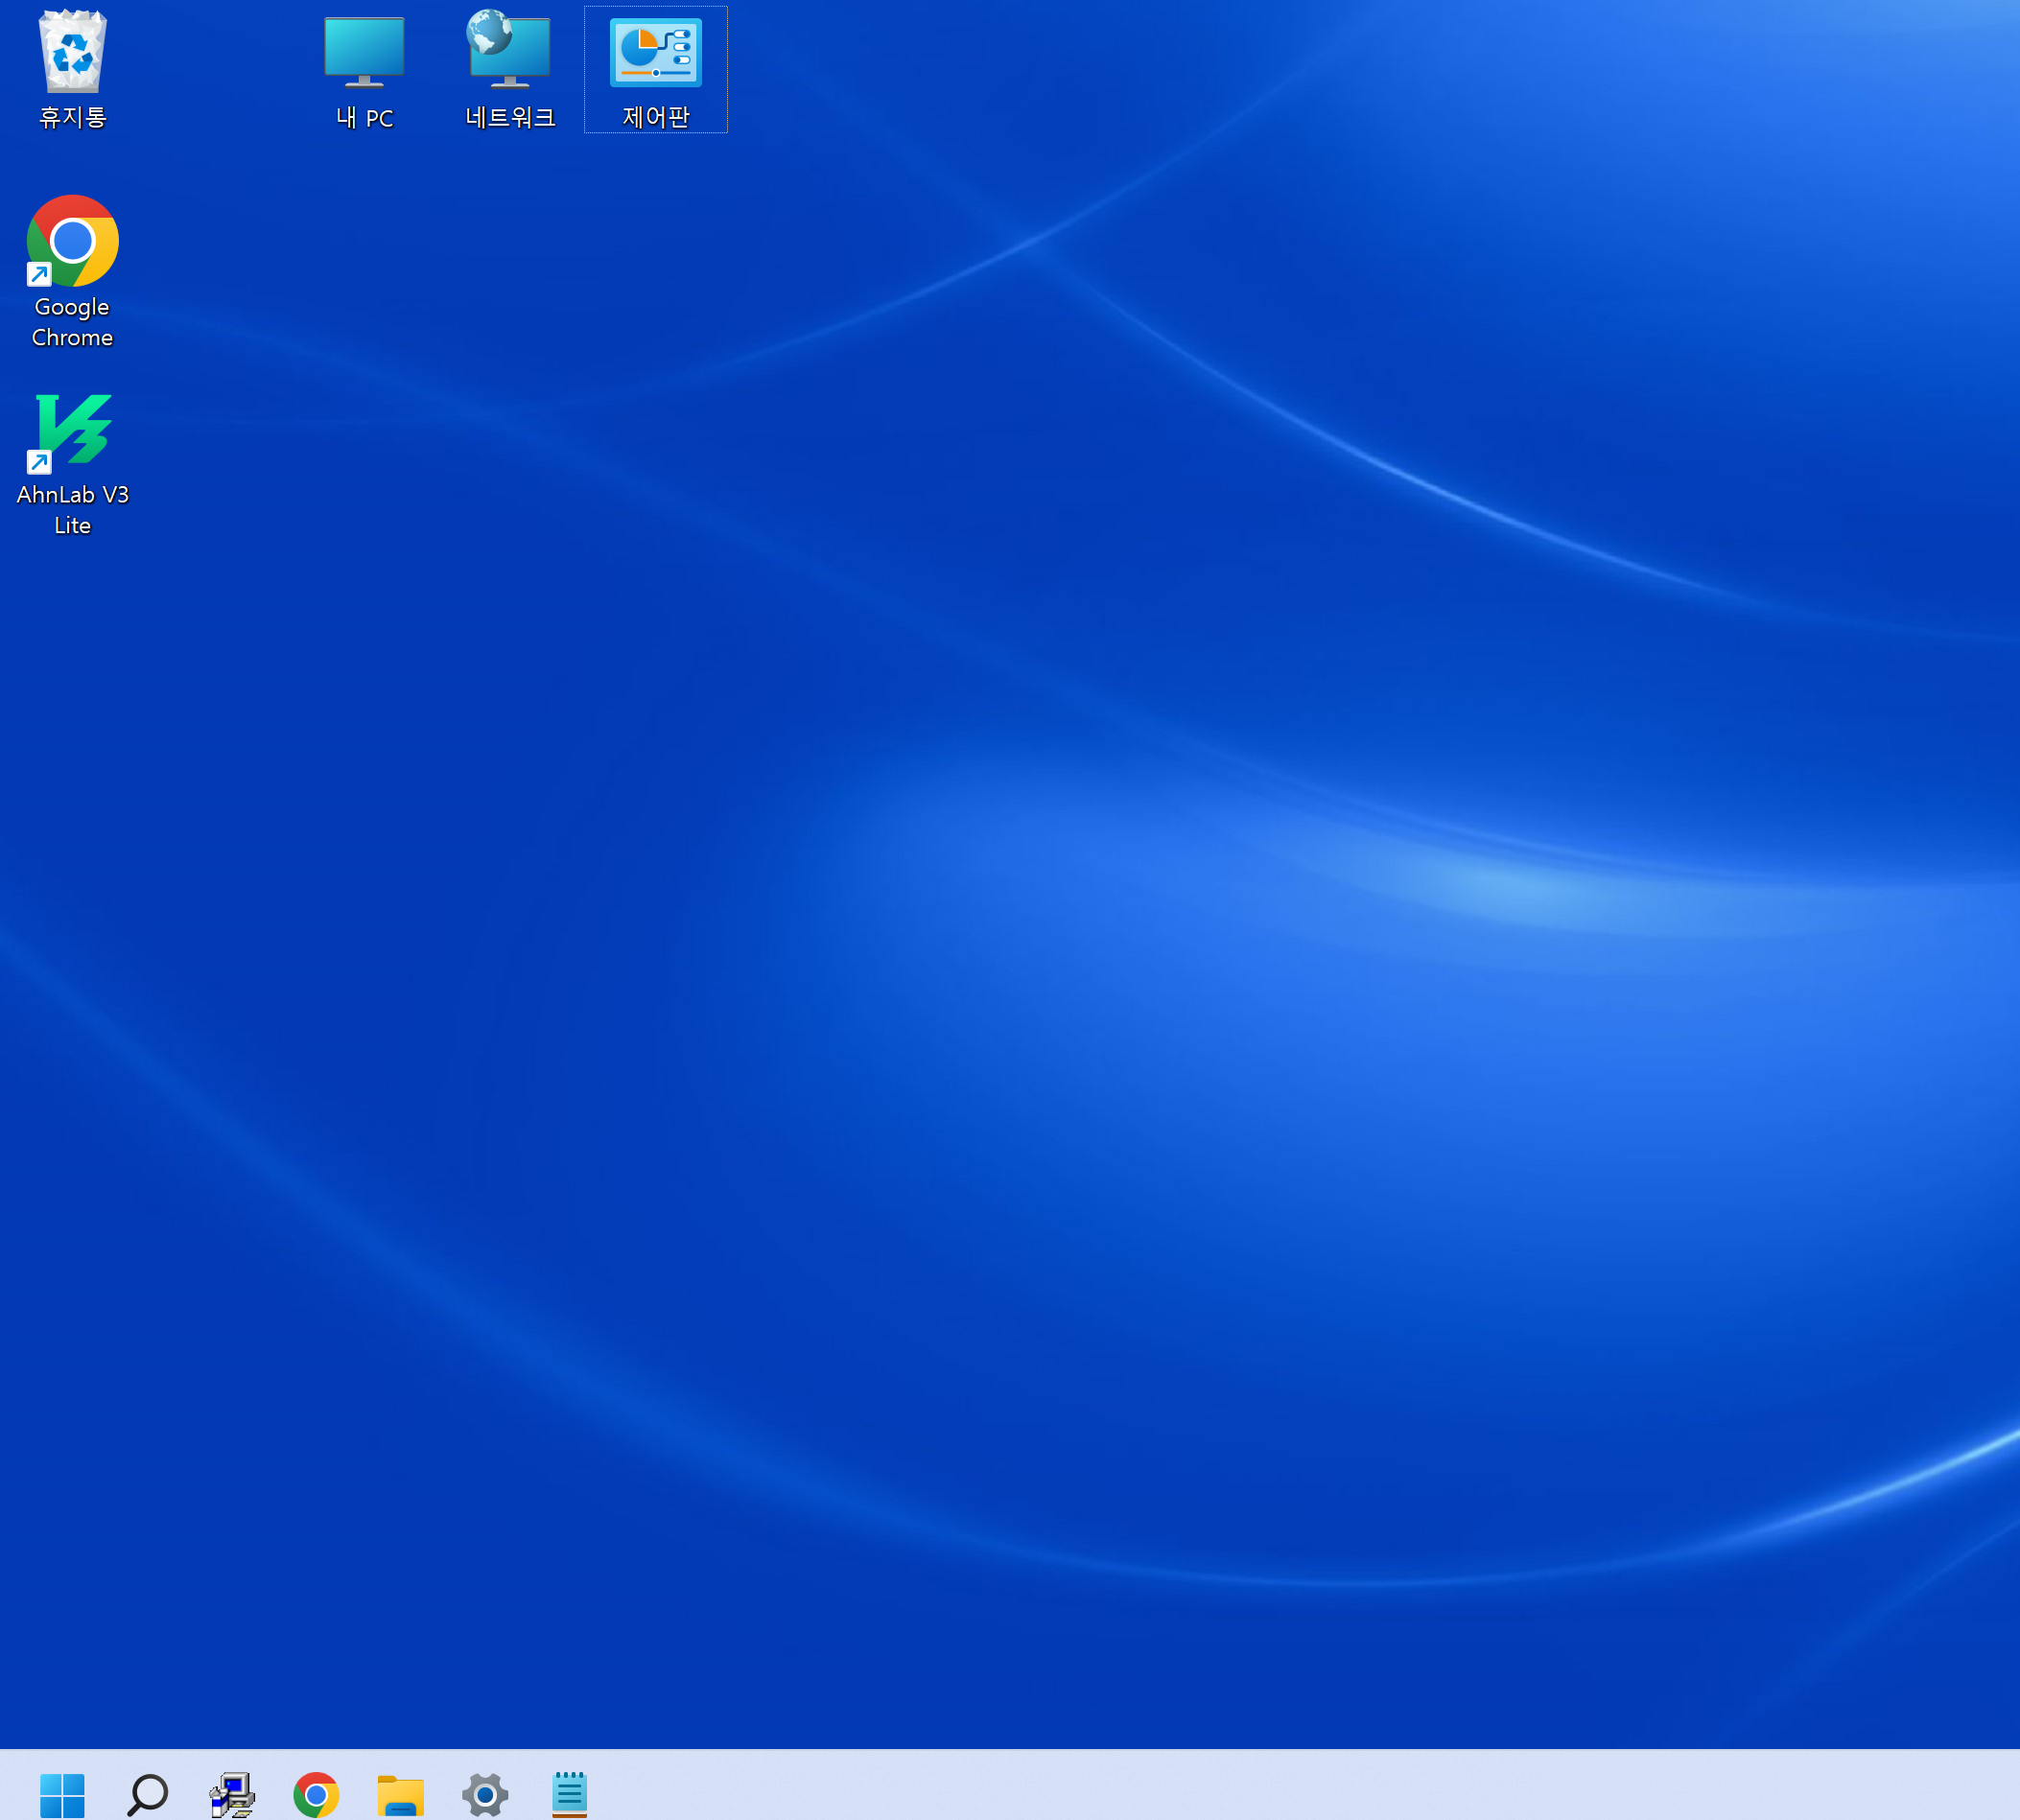
Task: Open Notepad from the taskbar
Action: pos(569,1795)
